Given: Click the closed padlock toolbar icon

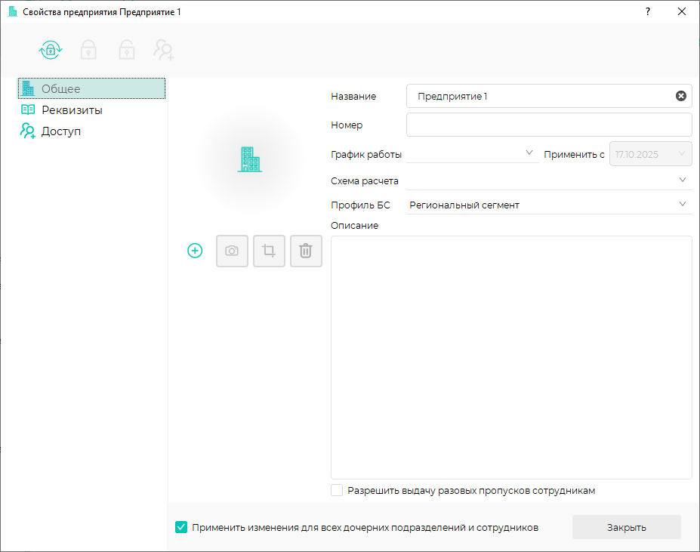Looking at the screenshot, I should 89,51.
